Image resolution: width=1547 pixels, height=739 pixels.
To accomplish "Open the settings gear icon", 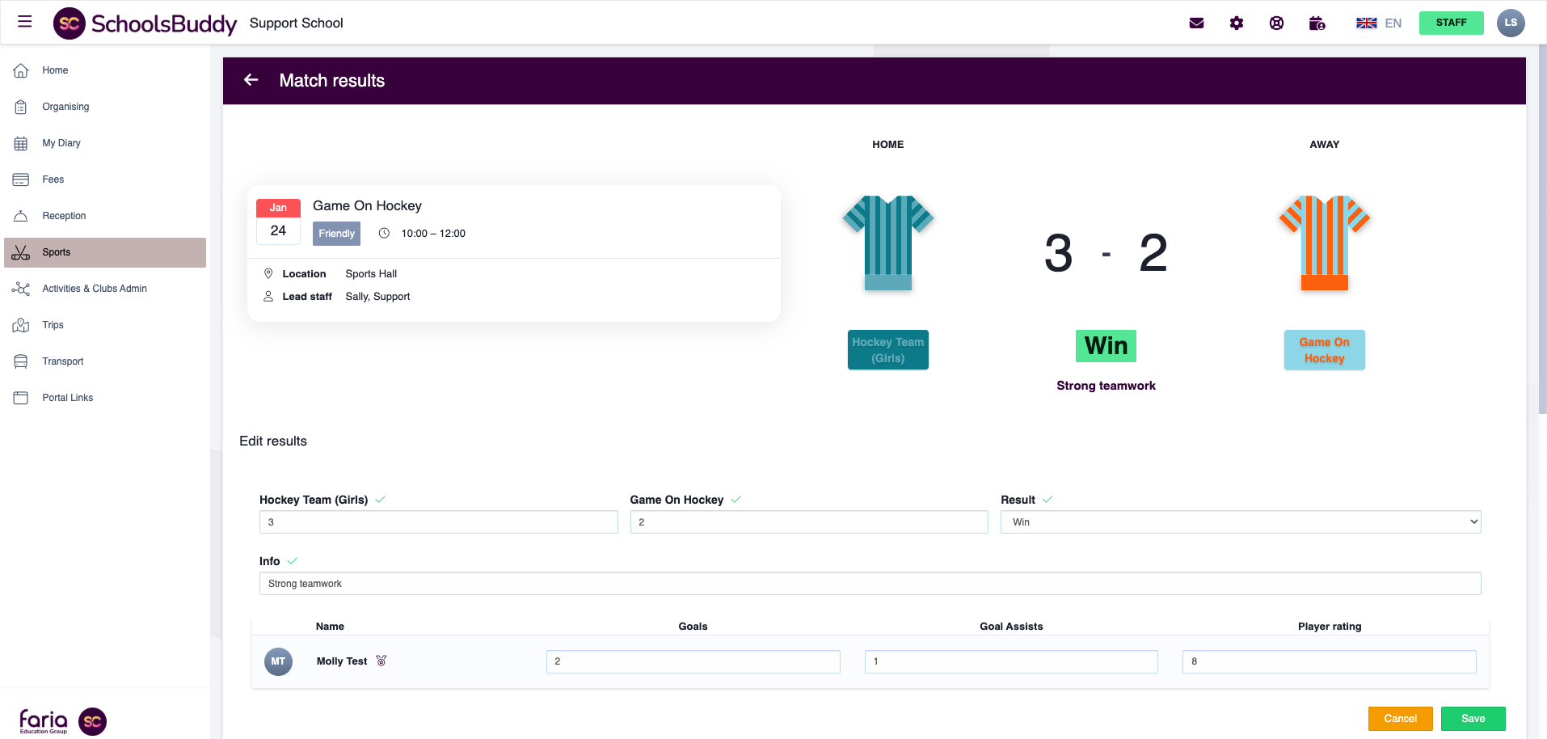I will (x=1237, y=23).
